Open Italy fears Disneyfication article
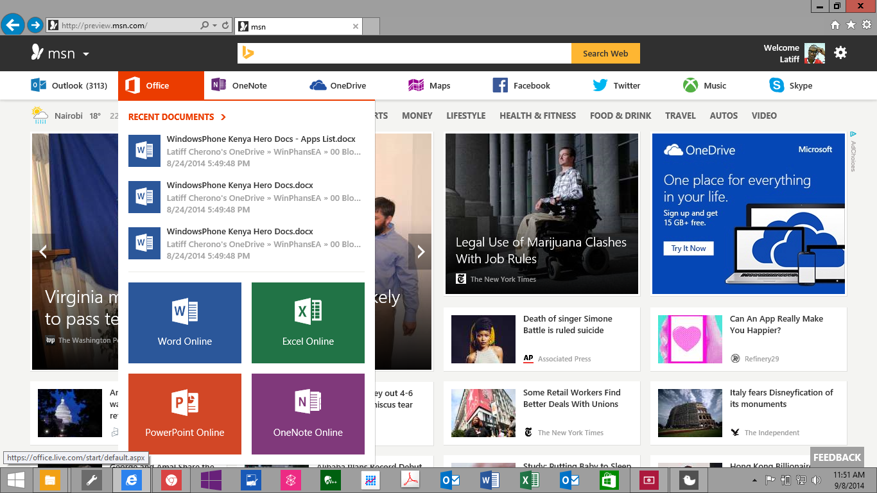Image resolution: width=877 pixels, height=493 pixels. 781,398
